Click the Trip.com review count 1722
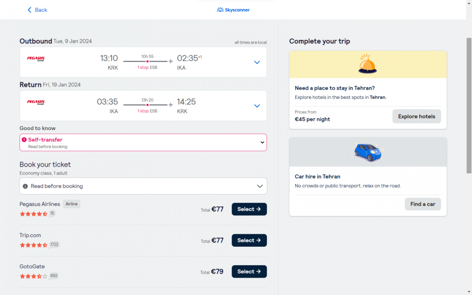Image resolution: width=472 pixels, height=295 pixels. pyautogui.click(x=54, y=245)
